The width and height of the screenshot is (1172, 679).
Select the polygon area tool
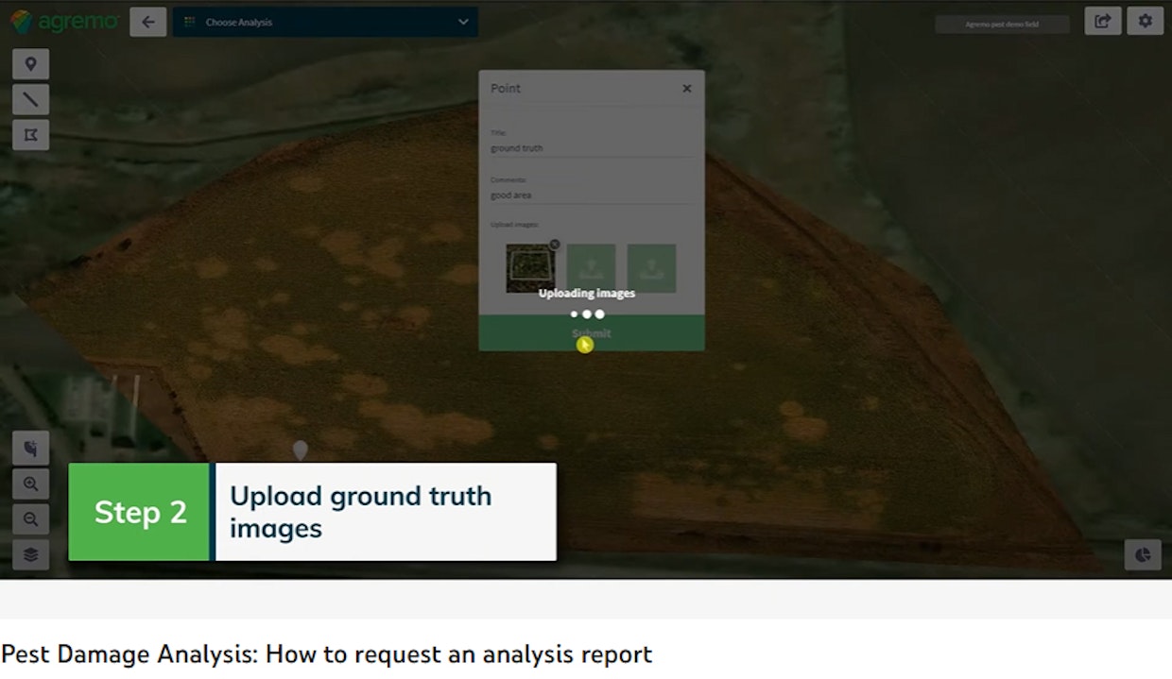pos(30,135)
